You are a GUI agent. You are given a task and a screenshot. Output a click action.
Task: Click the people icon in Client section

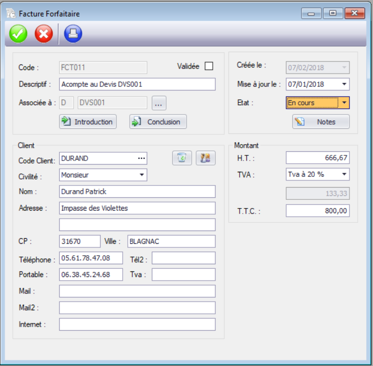[206, 158]
